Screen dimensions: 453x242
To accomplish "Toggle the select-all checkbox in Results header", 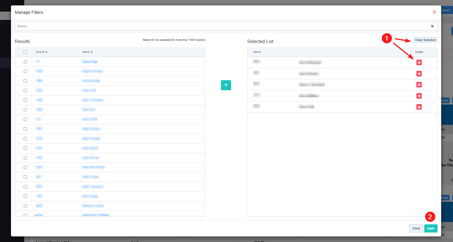I will pos(25,52).
